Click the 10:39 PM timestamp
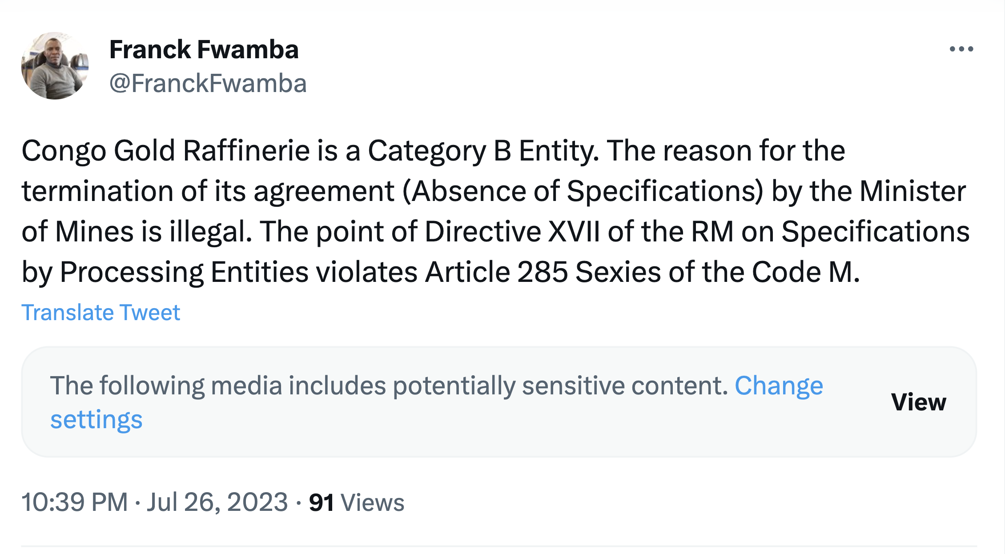This screenshot has height=554, width=1005. pos(74,502)
